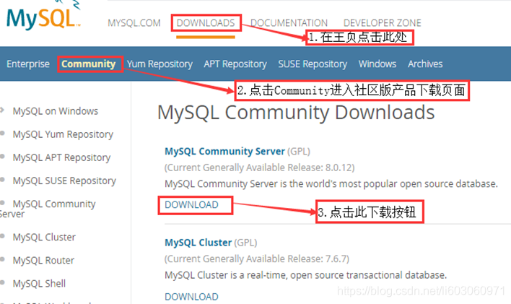Click the text 'Current Generally Available Release: 7.6.7'
This screenshot has height=304, width=511.
257,259
